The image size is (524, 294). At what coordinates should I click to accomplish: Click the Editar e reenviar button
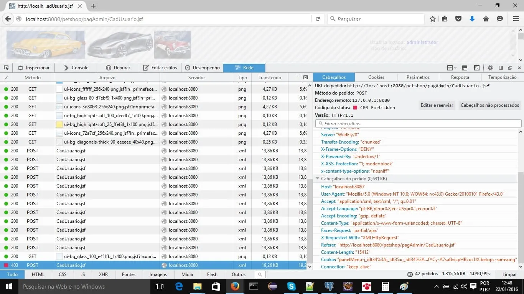coord(437,105)
